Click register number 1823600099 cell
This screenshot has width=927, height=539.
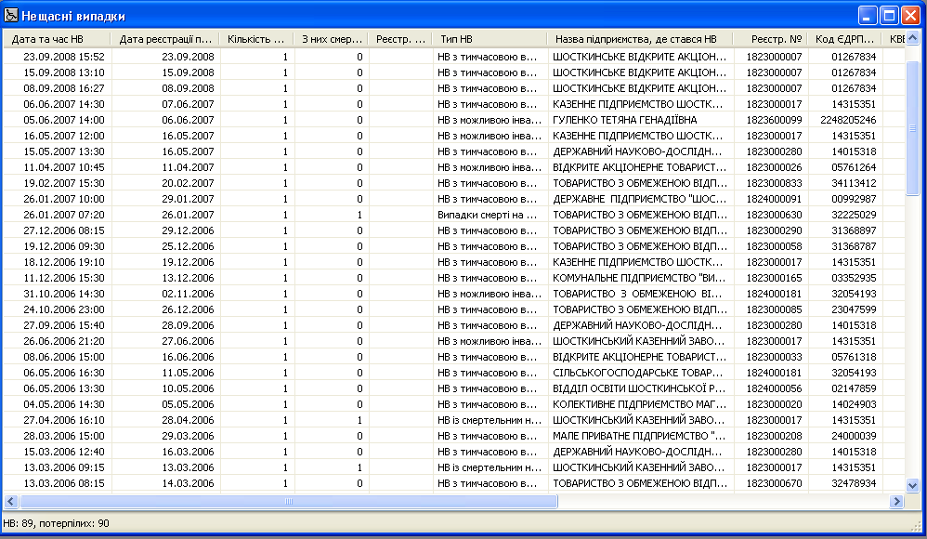772,120
